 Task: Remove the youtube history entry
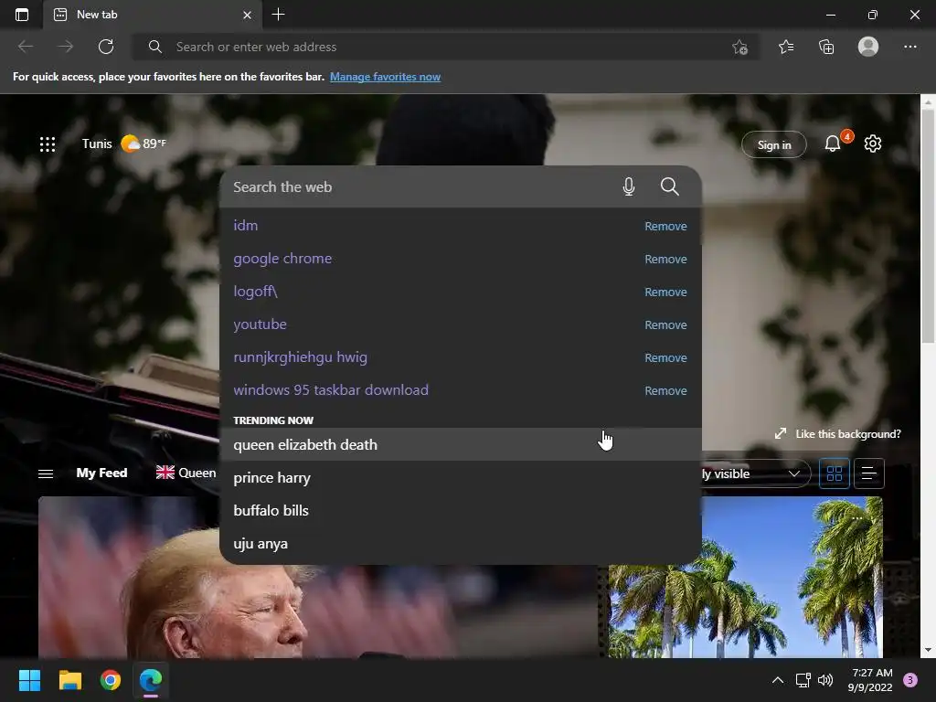coord(665,324)
